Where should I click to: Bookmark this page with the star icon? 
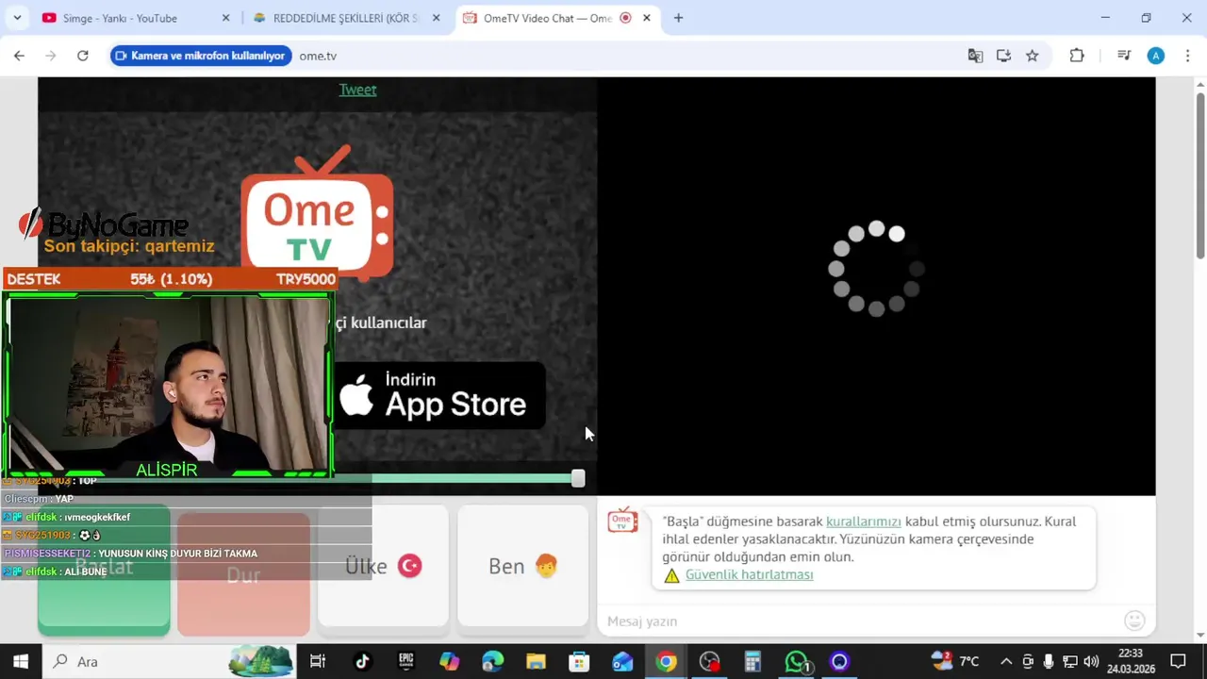tap(1033, 56)
